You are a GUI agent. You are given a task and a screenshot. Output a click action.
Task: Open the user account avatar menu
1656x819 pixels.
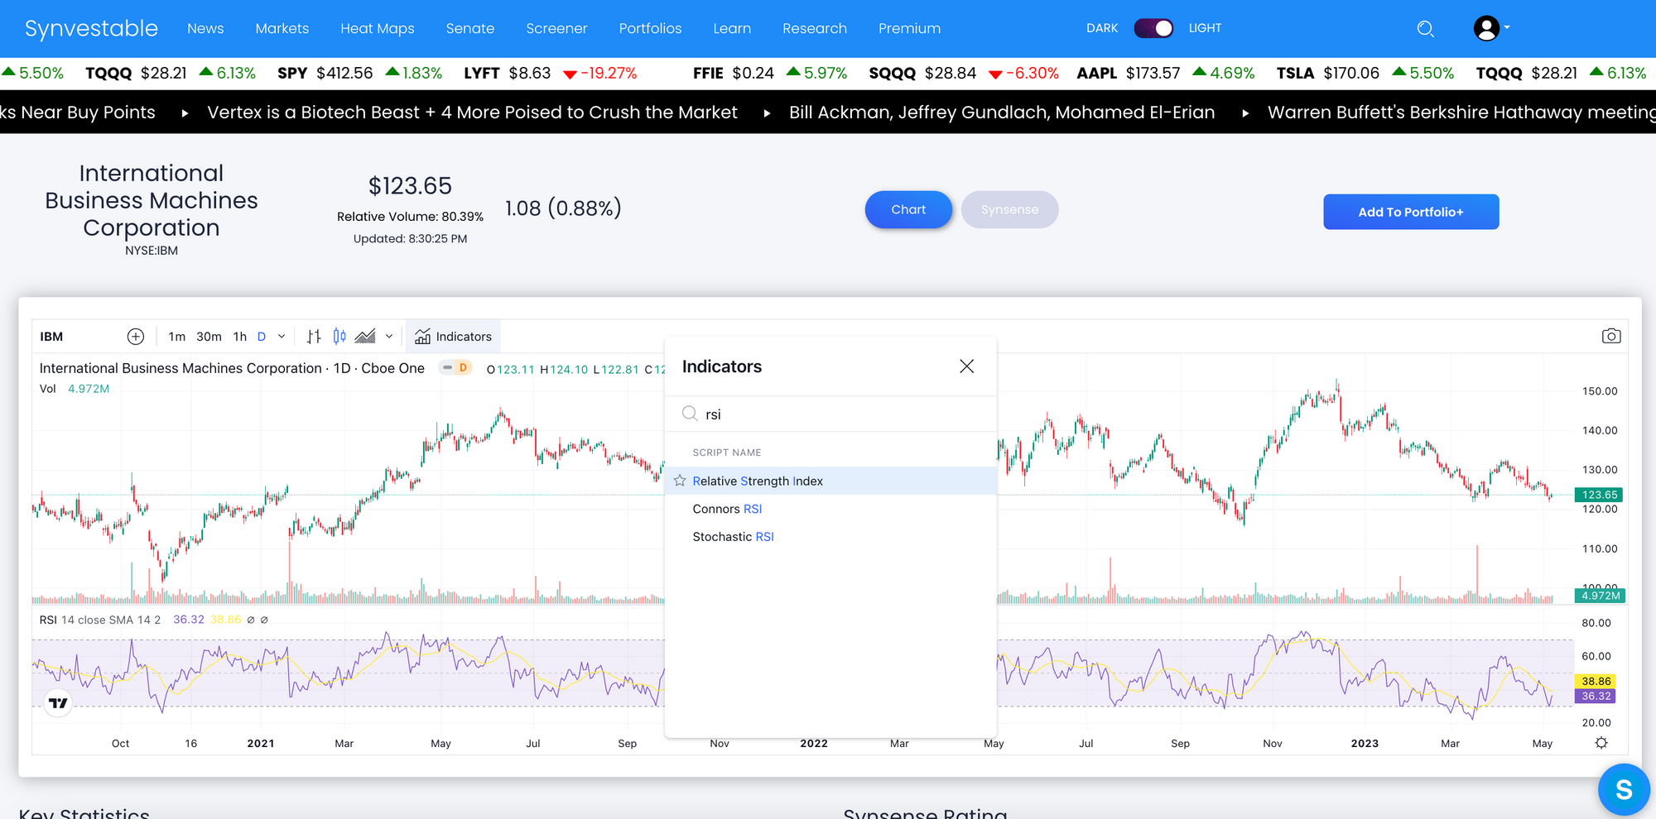(x=1486, y=28)
